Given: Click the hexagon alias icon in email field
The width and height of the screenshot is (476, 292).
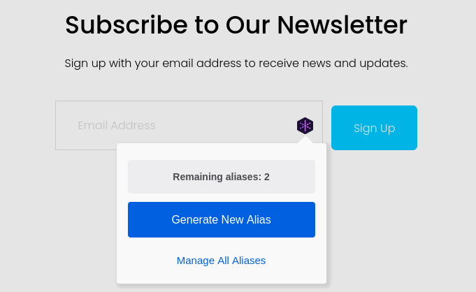Looking at the screenshot, I should coord(305,126).
